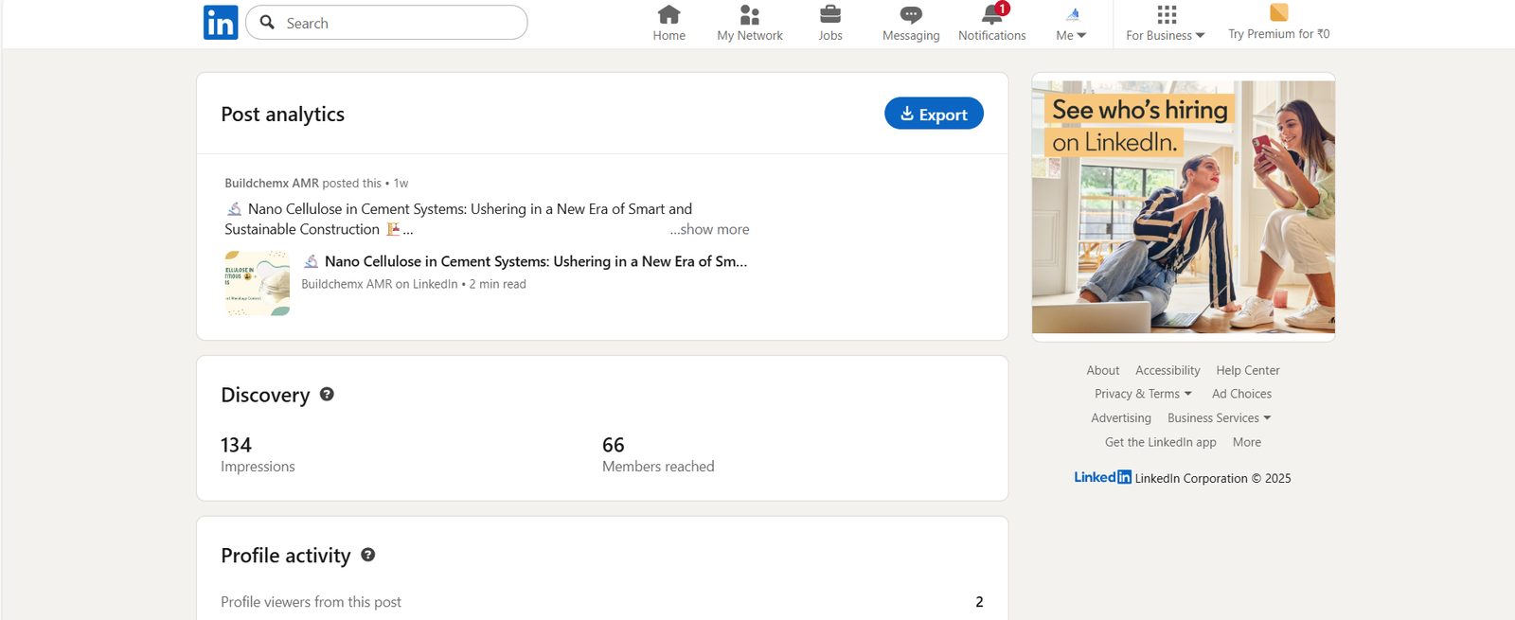Go to Home via house icon
This screenshot has width=1515, height=620.
tap(668, 14)
